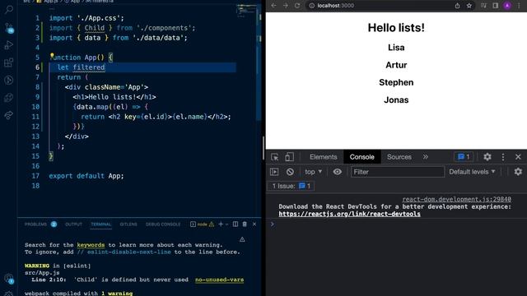The width and height of the screenshot is (527, 296).
Task: Select the Console tab
Action: (x=362, y=157)
